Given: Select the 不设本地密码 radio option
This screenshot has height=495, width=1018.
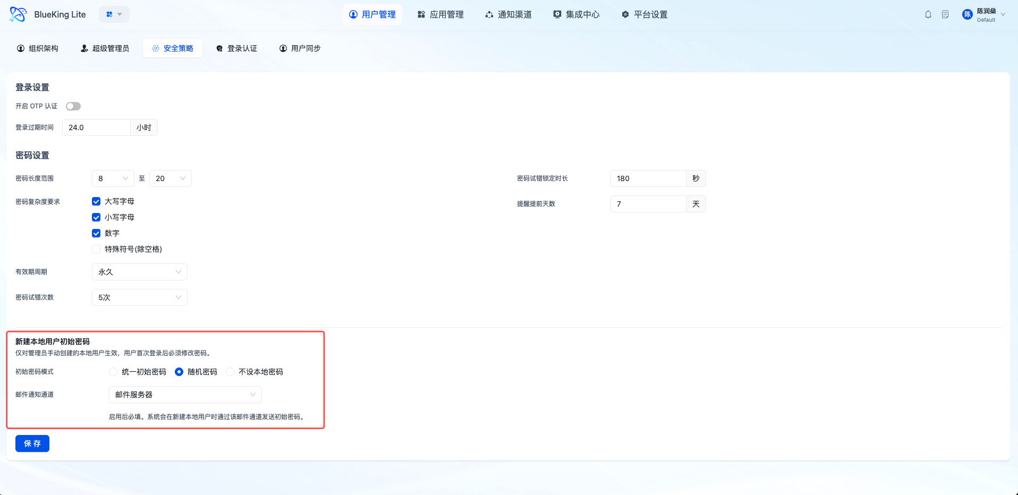Looking at the screenshot, I should pyautogui.click(x=230, y=372).
